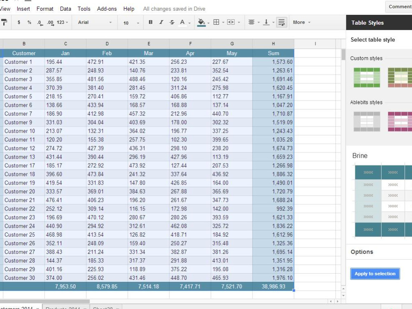Open the Format menu
Screen dimensions: 412x309
pos(45,9)
